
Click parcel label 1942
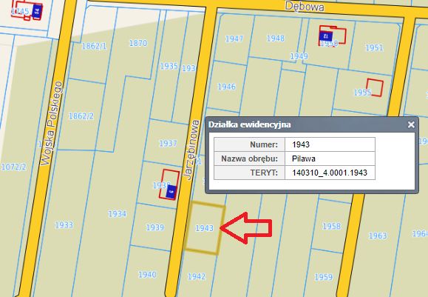197,276
